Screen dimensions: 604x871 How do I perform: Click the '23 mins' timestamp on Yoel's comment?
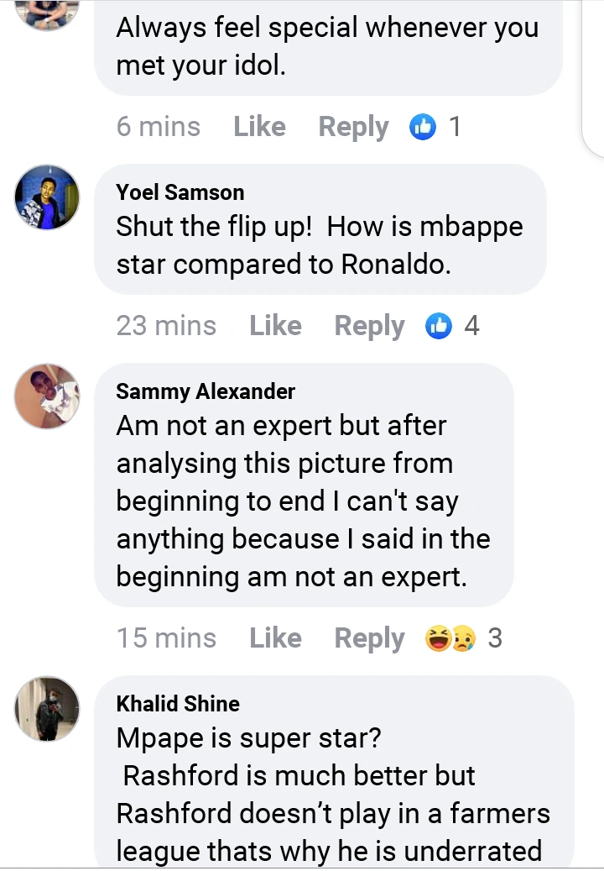166,326
